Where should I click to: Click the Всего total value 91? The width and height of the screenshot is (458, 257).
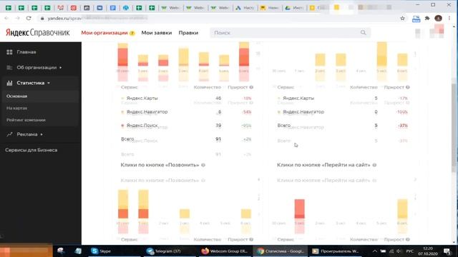(x=218, y=139)
